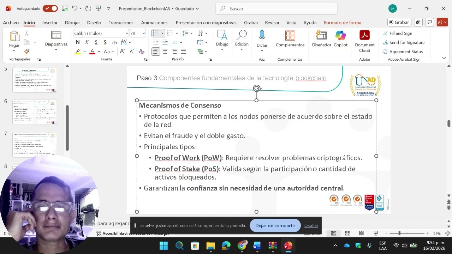
Task: Click the red font color button
Action: pos(92,52)
